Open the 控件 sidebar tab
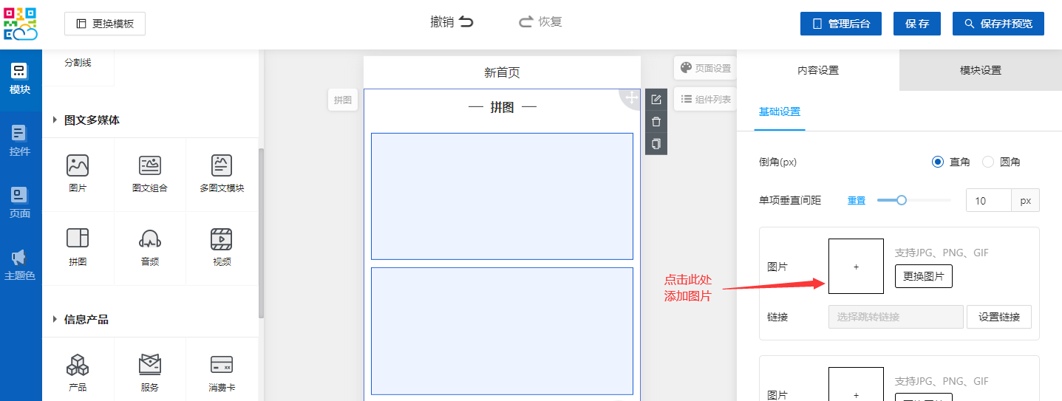The image size is (1062, 401). tap(20, 141)
